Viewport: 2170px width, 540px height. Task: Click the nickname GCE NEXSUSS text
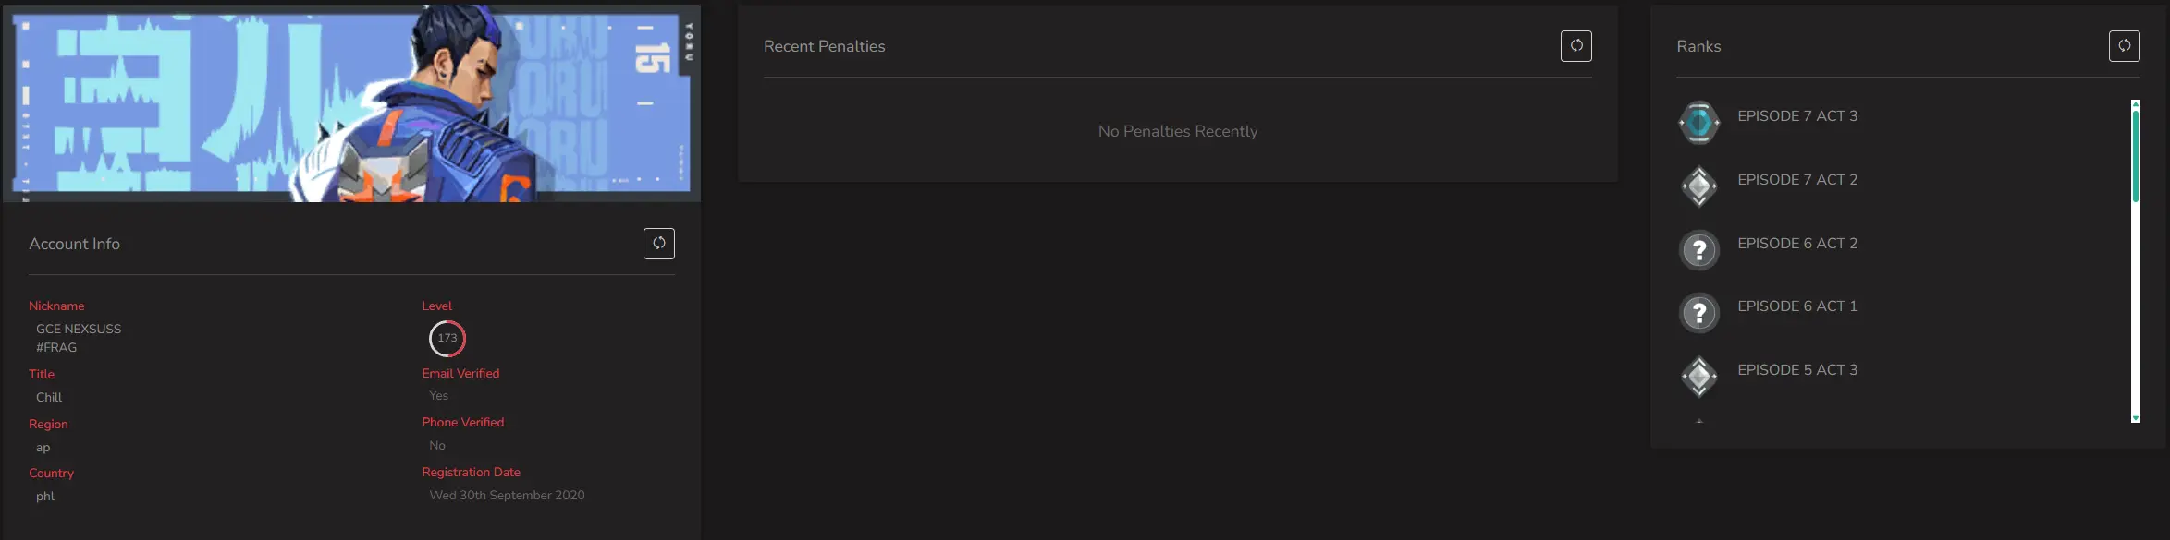point(79,330)
